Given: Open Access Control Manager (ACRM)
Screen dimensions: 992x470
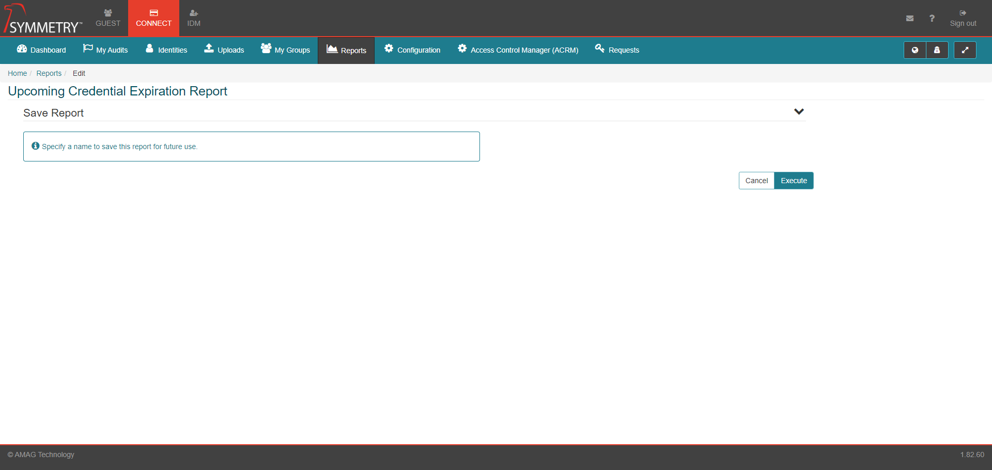Looking at the screenshot, I should coord(518,50).
